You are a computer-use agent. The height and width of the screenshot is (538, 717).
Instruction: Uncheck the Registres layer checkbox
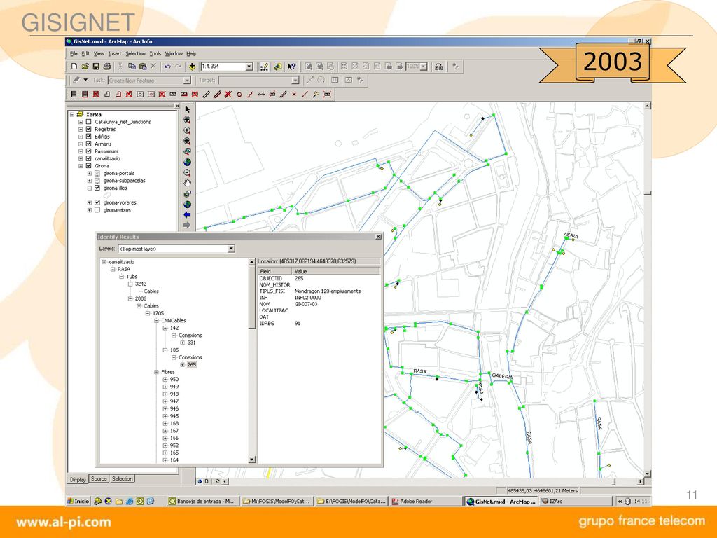tap(89, 130)
